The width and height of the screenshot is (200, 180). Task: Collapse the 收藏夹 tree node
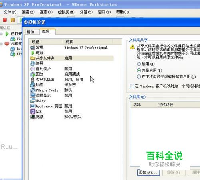[x=1, y=44]
